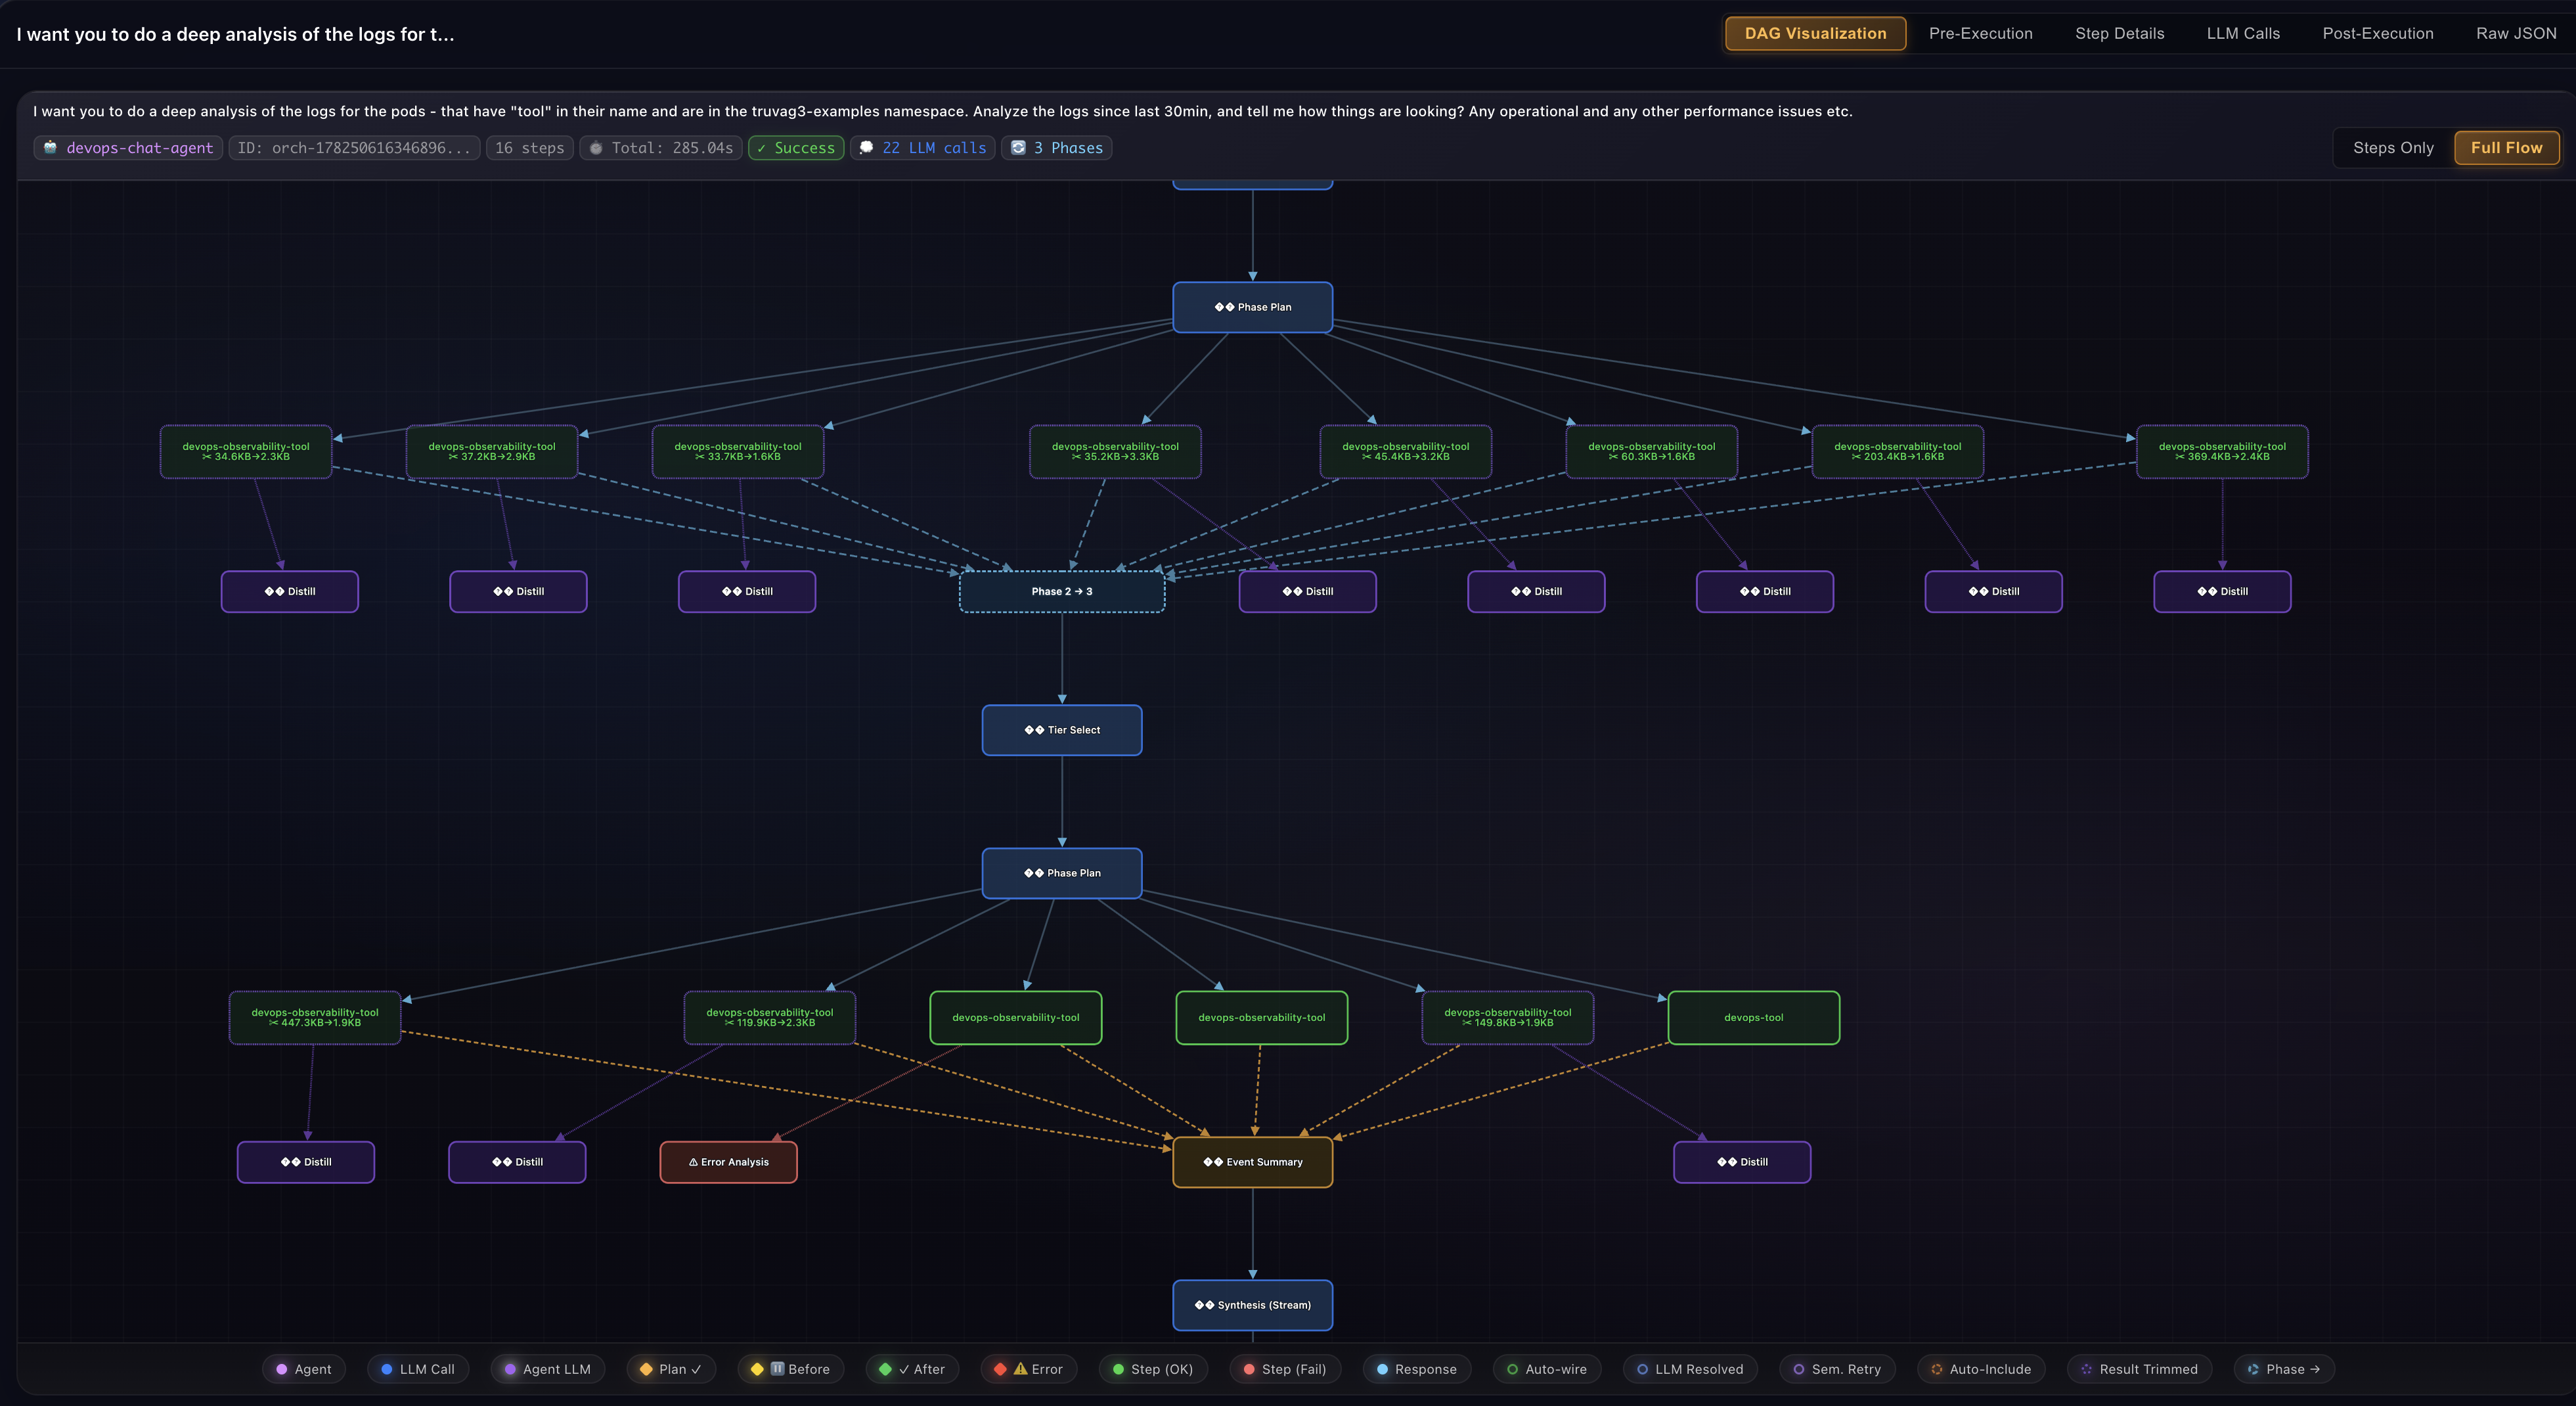Toggle the Result Trimmed legend filter
Screen dimensions: 2576x1406
[2139, 1369]
